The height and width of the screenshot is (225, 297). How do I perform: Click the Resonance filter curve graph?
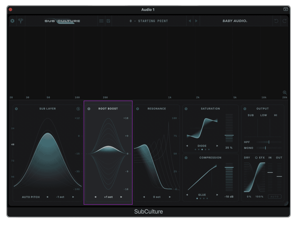(157, 156)
